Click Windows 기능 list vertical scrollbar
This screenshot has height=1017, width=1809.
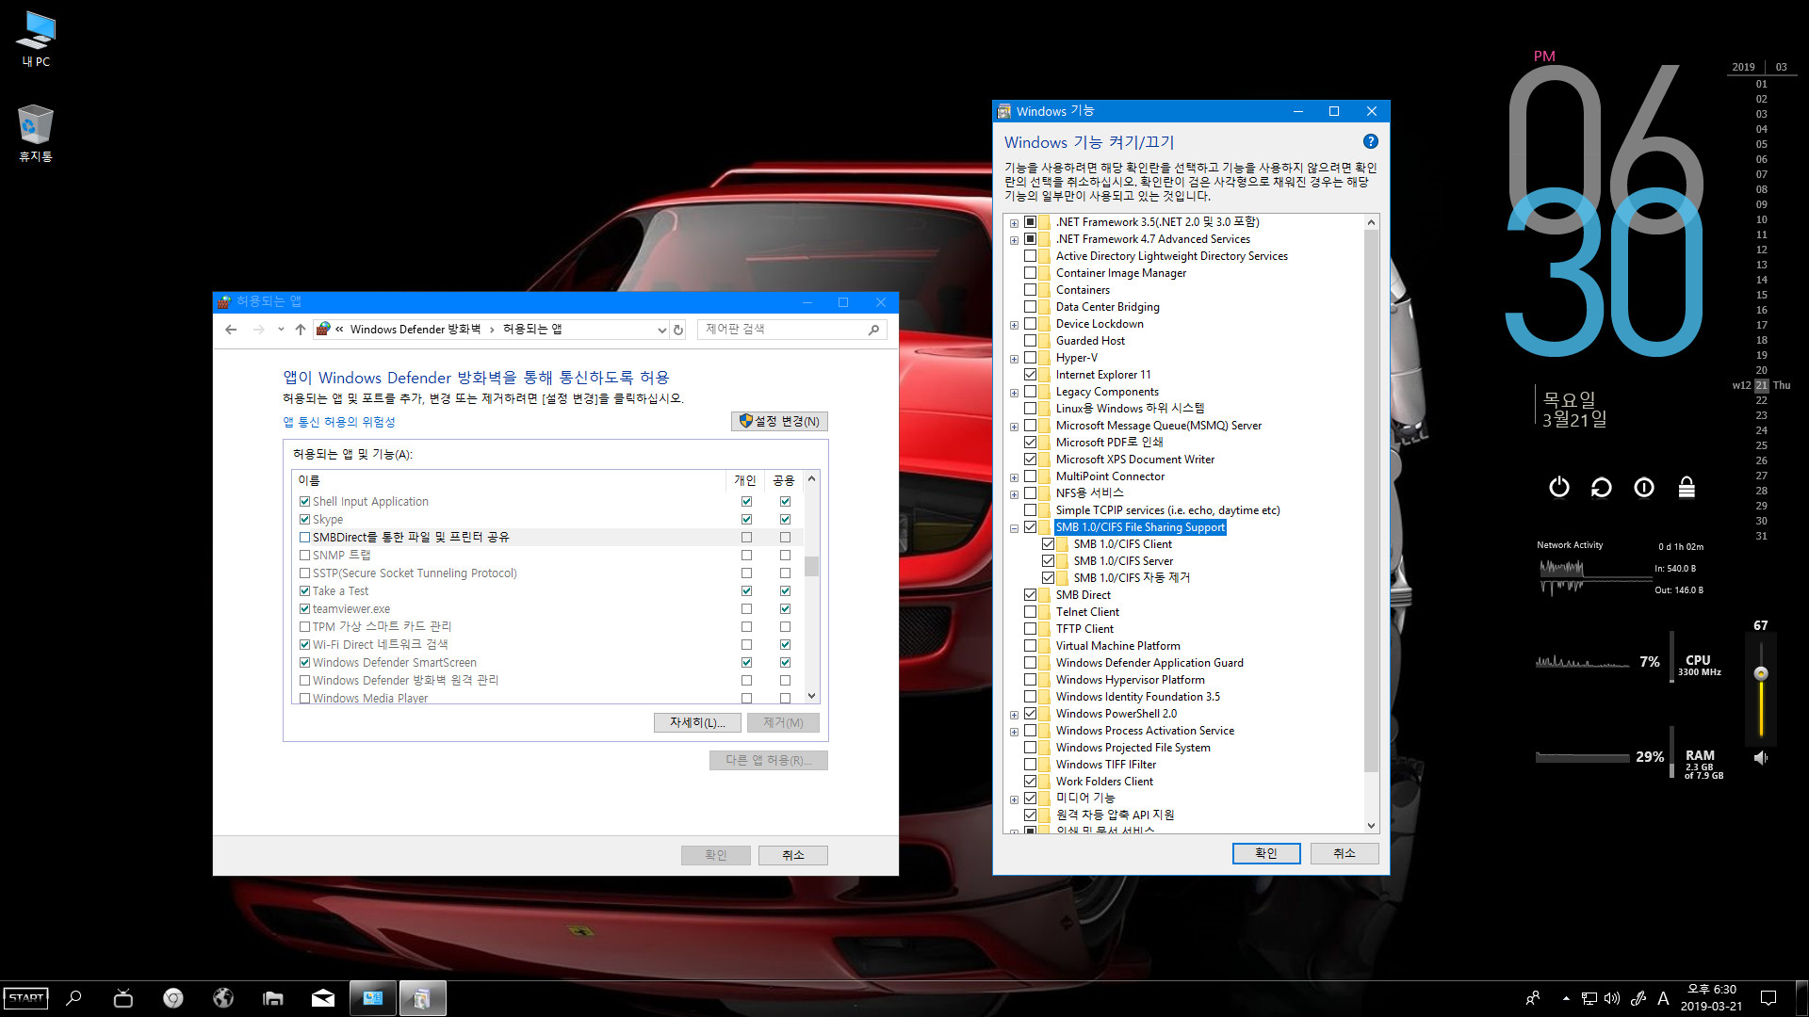pyautogui.click(x=1371, y=499)
